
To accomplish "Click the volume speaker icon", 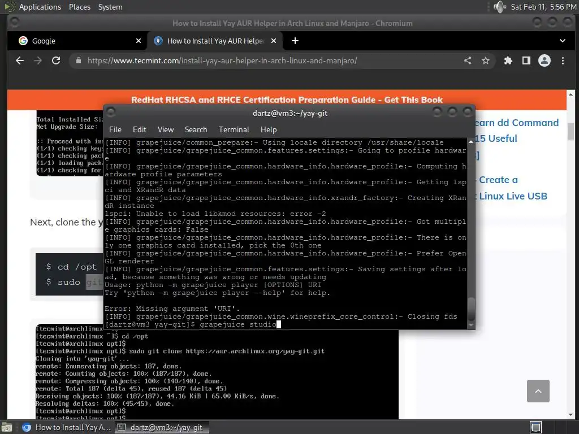I will point(499,7).
